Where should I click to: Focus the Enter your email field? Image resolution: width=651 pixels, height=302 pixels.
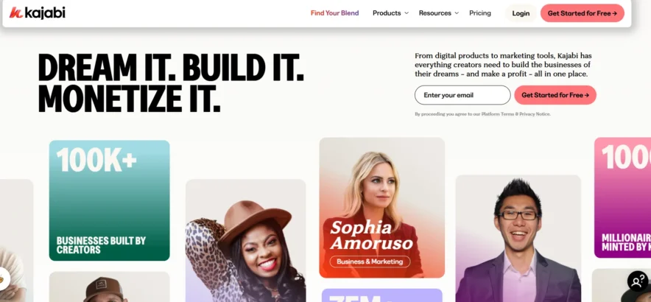(462, 95)
